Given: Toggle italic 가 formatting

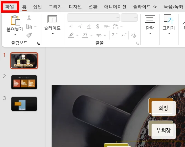Looking at the screenshot, I should click(x=80, y=26).
